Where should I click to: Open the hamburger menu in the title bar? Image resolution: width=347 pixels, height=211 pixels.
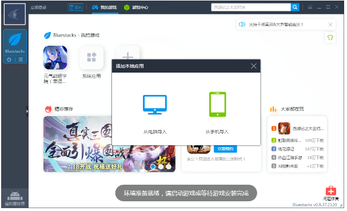[x=310, y=7]
